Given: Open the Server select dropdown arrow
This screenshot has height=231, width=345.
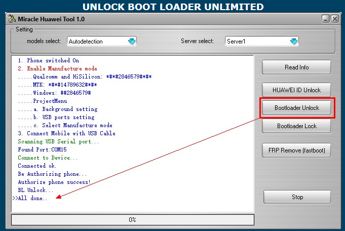Looking at the screenshot, I should [294, 41].
